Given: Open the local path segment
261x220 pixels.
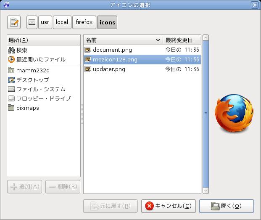Looking at the screenshot, I should tap(62, 22).
